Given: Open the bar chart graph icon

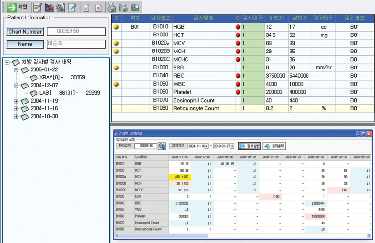Looking at the screenshot, I should point(49,7).
